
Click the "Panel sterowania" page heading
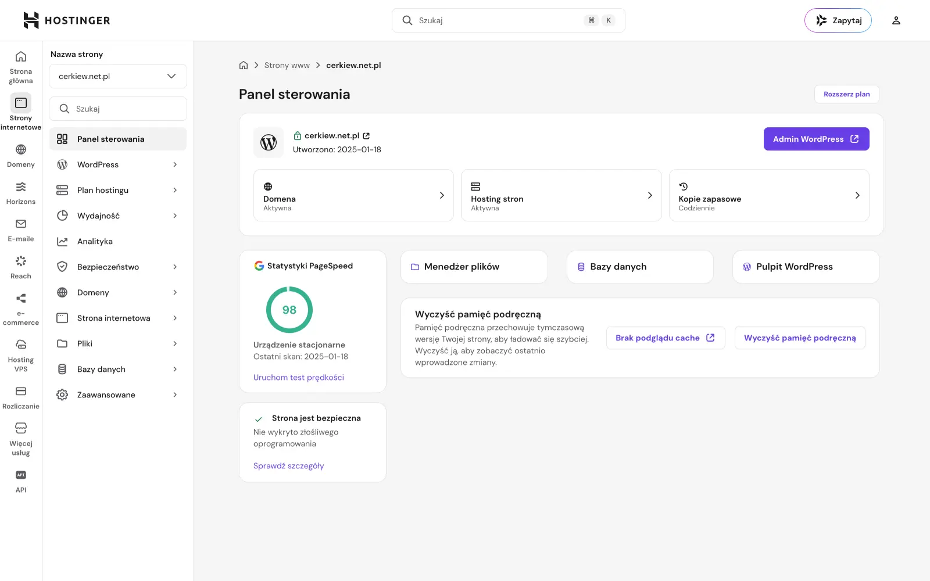[x=295, y=94]
